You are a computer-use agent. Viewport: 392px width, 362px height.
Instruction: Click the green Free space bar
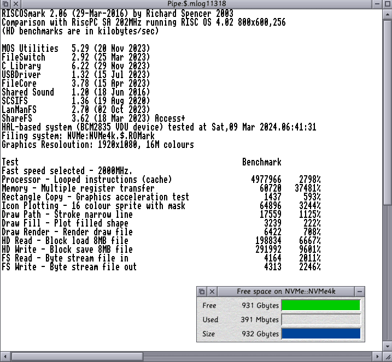point(321,305)
